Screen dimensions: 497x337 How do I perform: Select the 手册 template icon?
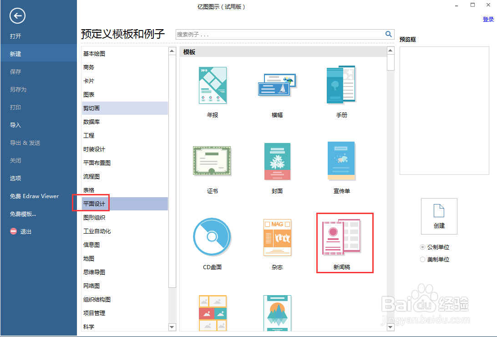341,85
